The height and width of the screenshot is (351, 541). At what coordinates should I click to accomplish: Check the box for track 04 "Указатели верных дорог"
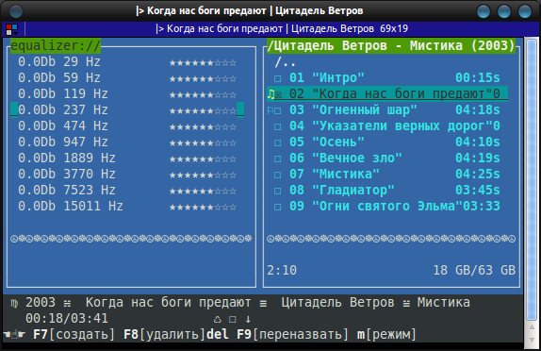pyautogui.click(x=278, y=126)
